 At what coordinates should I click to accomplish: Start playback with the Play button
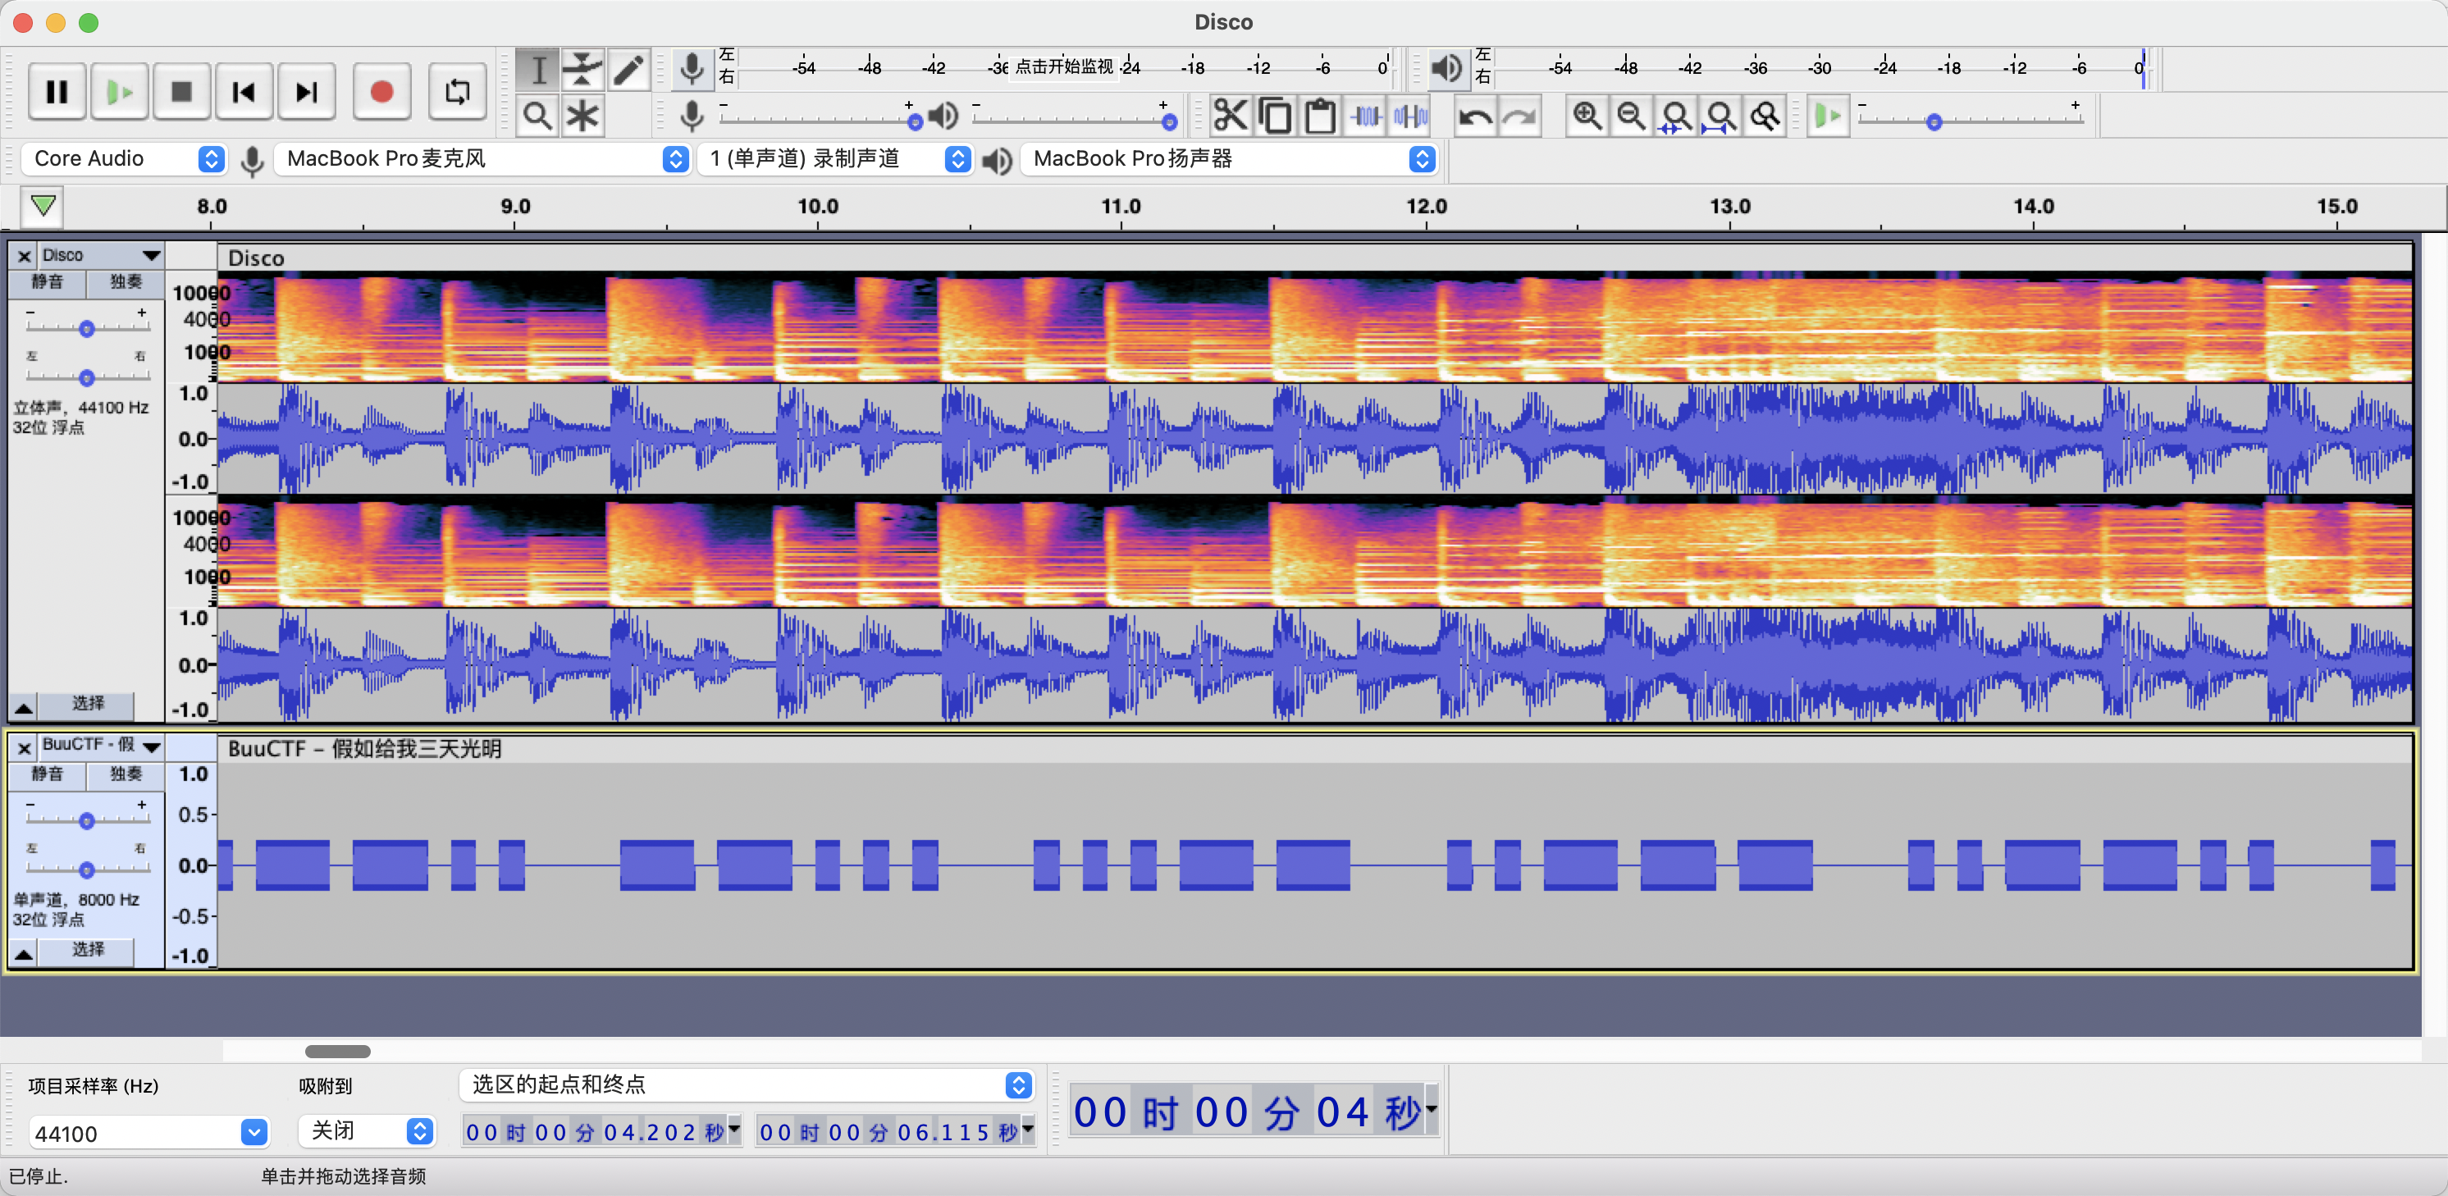(x=120, y=92)
